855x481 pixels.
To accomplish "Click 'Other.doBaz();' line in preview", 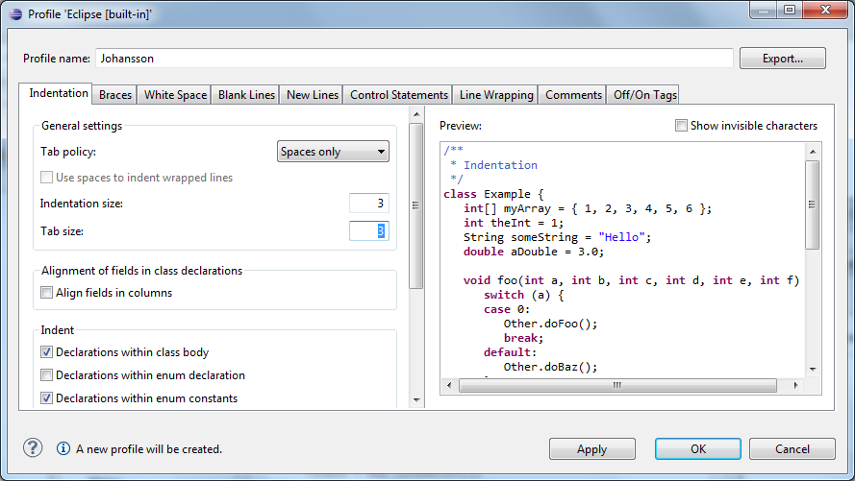I will pos(550,367).
